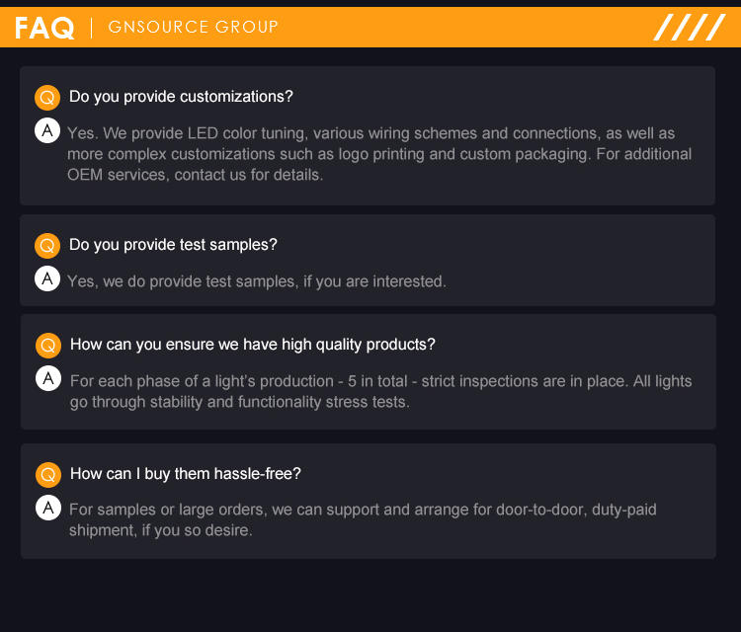Click the Q icon beside the high quality question
Screen dimensions: 741x632
(48, 346)
